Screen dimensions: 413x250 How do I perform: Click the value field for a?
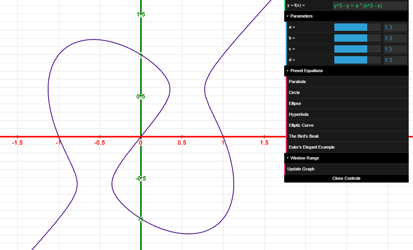tap(395, 27)
